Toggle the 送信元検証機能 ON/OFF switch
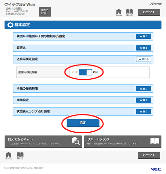Viewport: 166px width, 174px height. [x=85, y=72]
